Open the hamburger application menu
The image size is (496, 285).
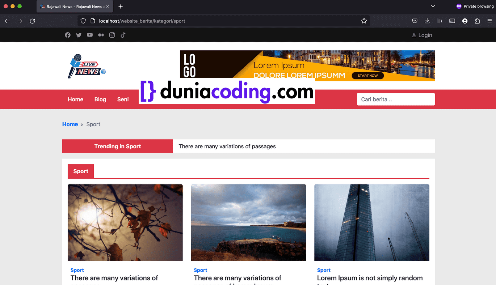pyautogui.click(x=489, y=21)
